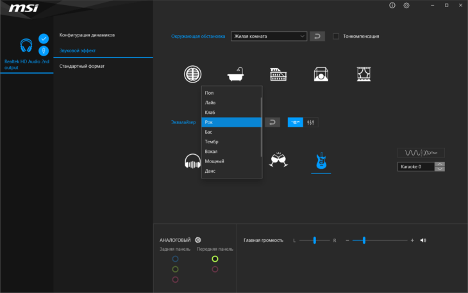Select the round sewer pipe environment icon
The height and width of the screenshot is (293, 468).
pos(192,74)
